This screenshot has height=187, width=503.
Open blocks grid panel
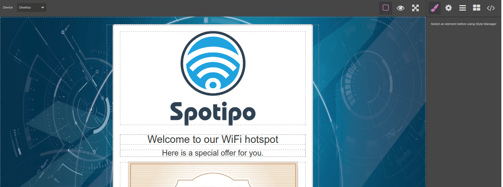pos(477,8)
